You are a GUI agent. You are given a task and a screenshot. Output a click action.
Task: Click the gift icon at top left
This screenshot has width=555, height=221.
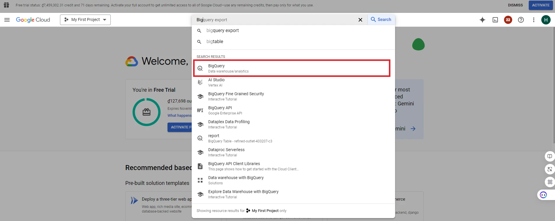(x=6, y=5)
